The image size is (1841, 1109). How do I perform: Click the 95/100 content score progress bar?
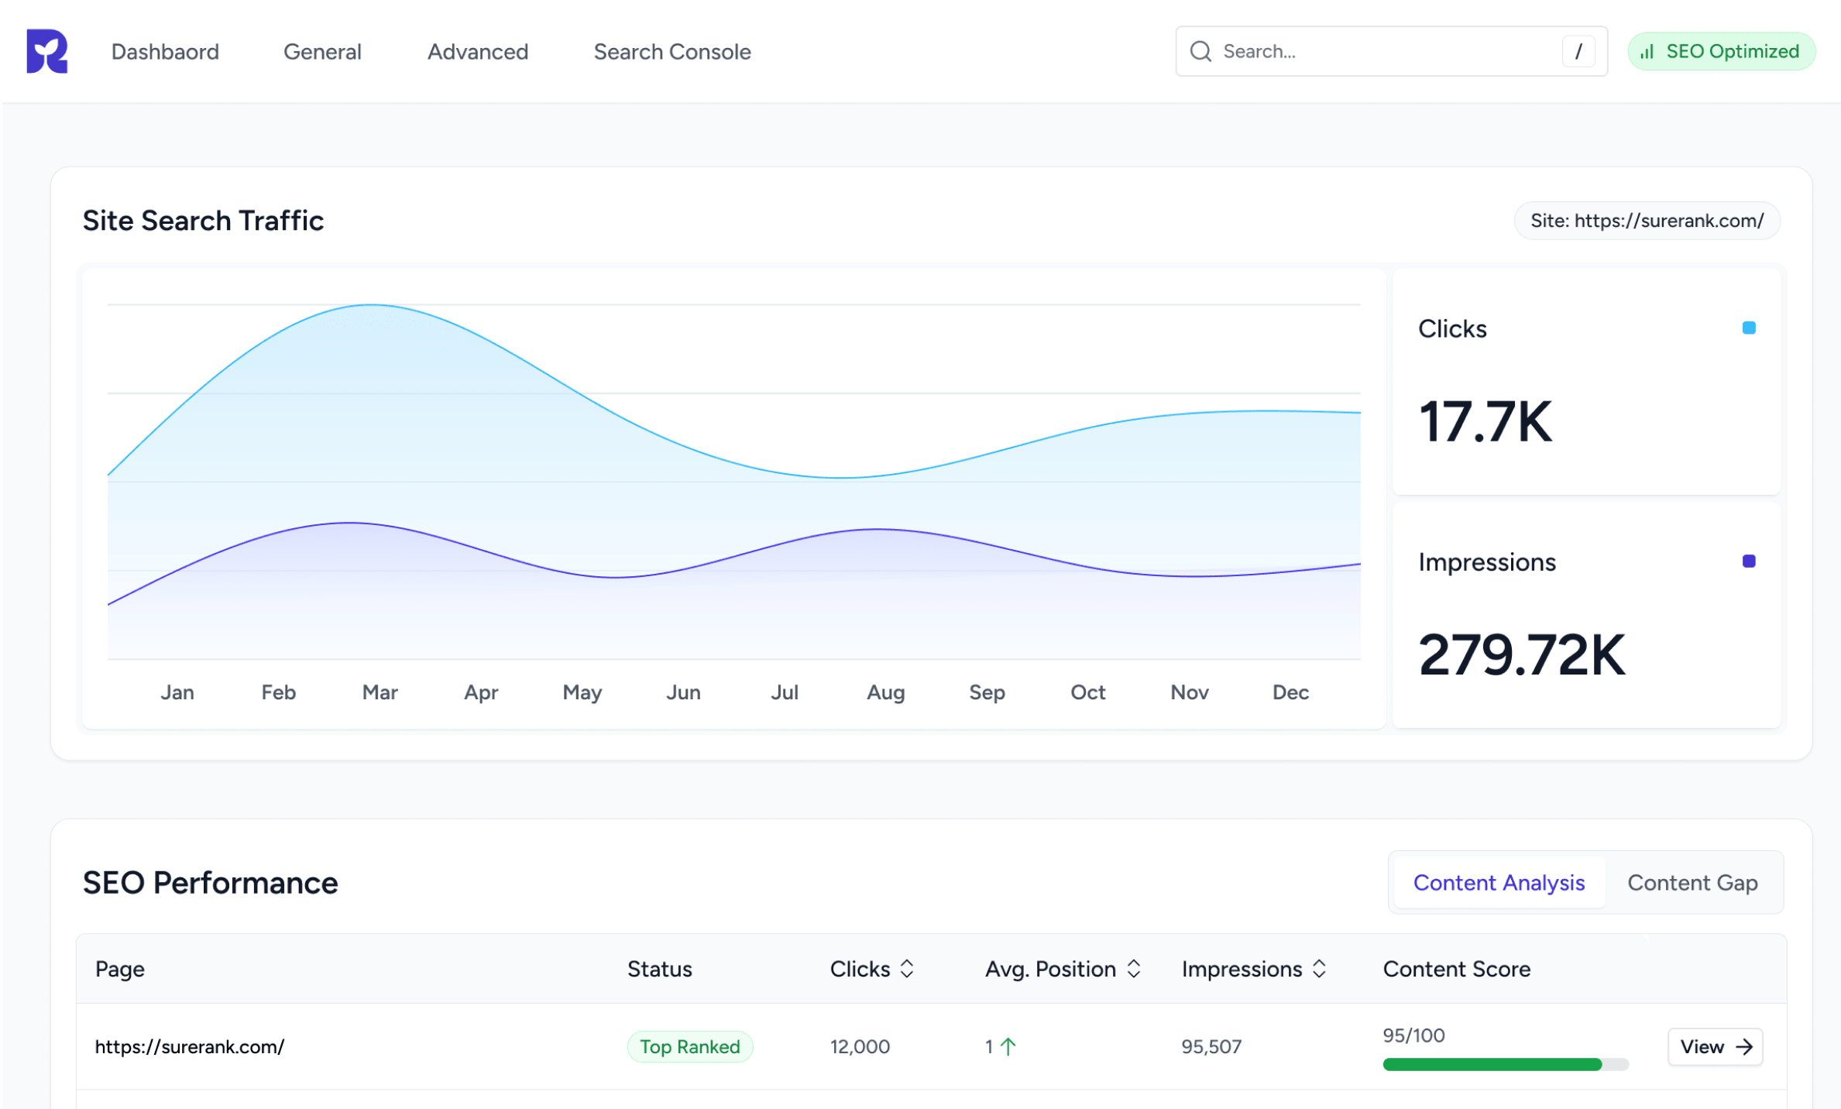(1504, 1065)
